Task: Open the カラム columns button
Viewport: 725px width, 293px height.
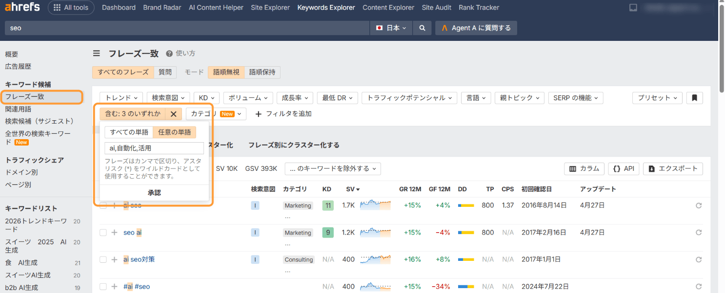Action: pyautogui.click(x=584, y=169)
